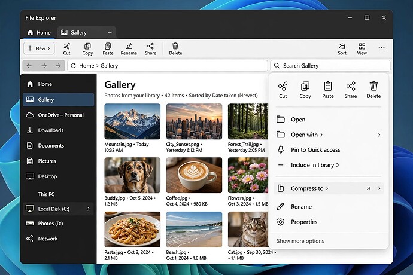This screenshot has width=413, height=275.
Task: Select the Cat.jpg thumbnail
Action: (x=248, y=230)
